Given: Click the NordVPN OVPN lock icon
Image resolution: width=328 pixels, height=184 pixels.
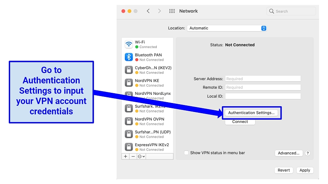Looking at the screenshot, I should click(x=129, y=121).
